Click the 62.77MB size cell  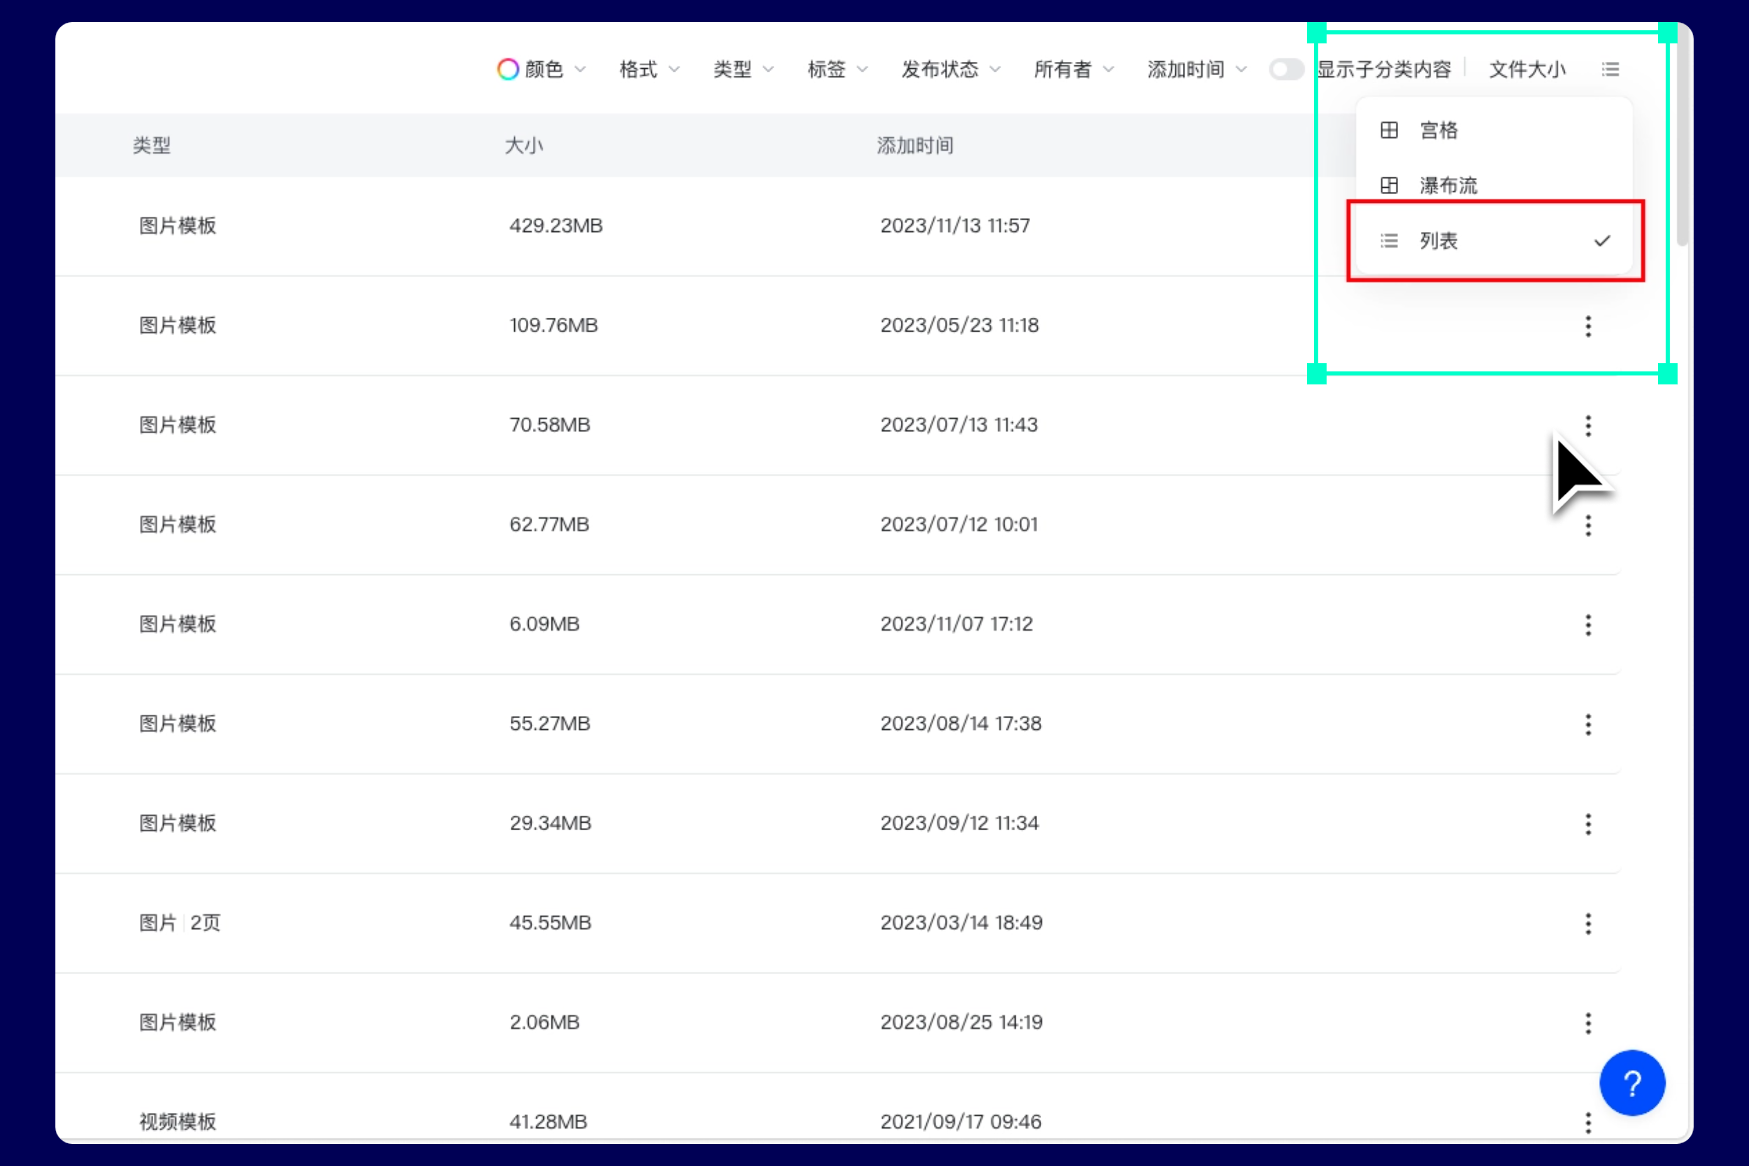coord(549,524)
